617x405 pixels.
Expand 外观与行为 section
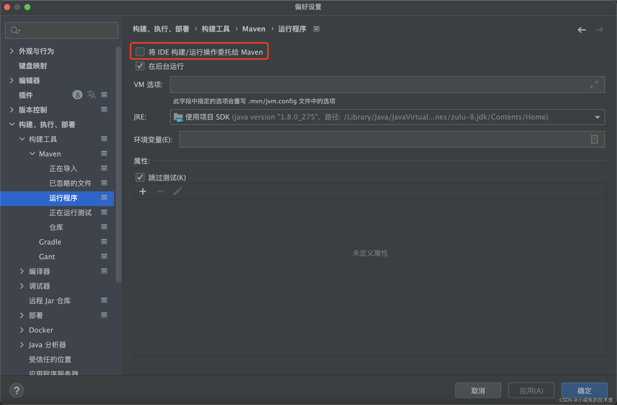coord(12,51)
